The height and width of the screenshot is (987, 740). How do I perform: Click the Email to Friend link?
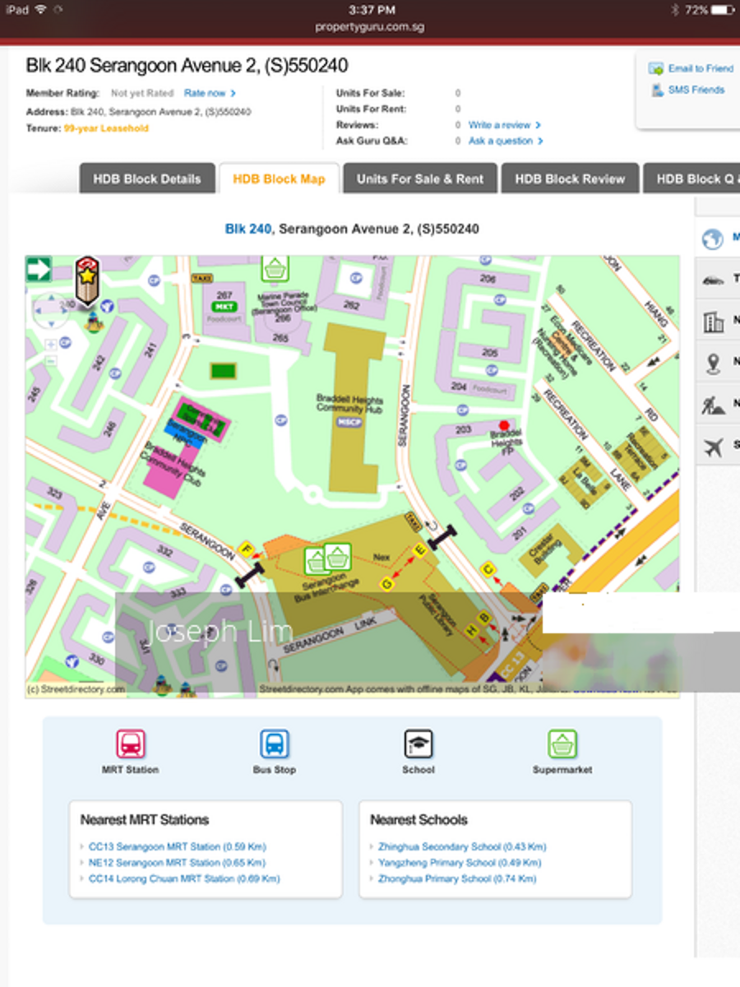click(x=700, y=68)
